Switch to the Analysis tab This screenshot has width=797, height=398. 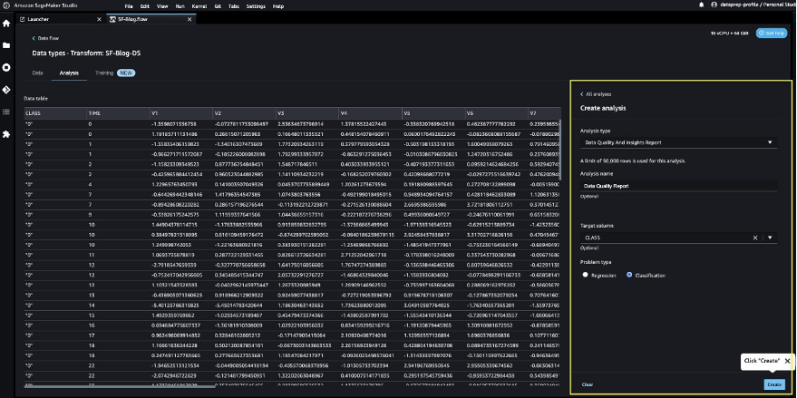[x=69, y=73]
